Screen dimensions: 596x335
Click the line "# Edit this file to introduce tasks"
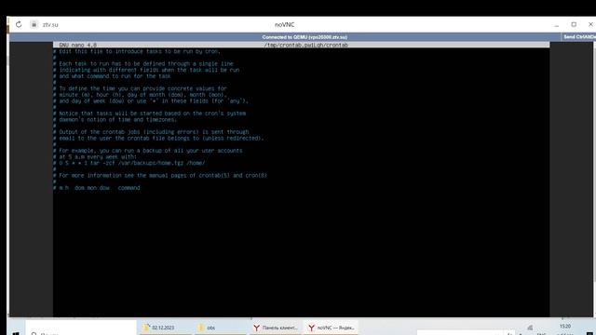pyautogui.click(x=137, y=51)
